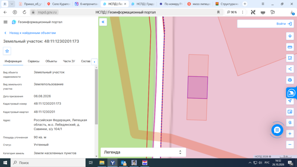The image size is (297, 167).
Task: Collapse the side panel with the double chevron
Action: pyautogui.click(x=103, y=22)
